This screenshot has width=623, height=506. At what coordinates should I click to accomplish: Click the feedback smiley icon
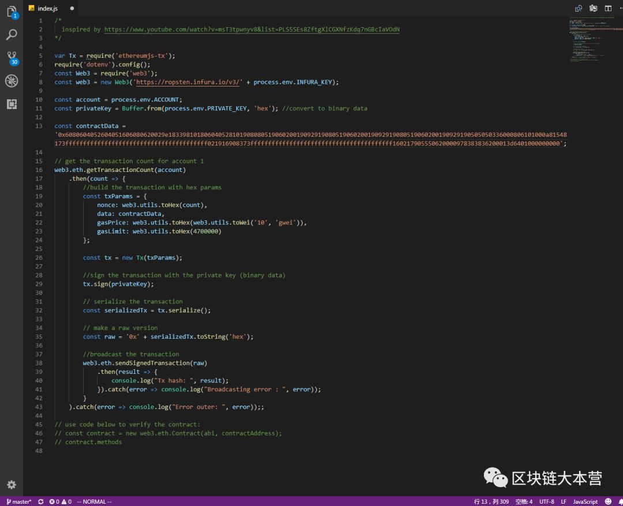coord(608,501)
